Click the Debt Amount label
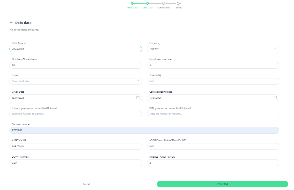Viewport: 294px width, 190px height. [19, 43]
